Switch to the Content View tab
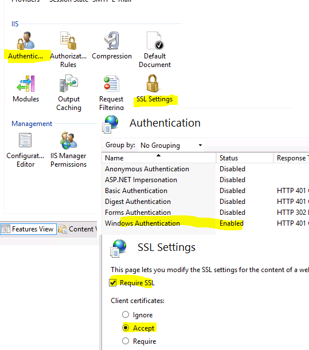The image size is (309, 350). point(77,229)
